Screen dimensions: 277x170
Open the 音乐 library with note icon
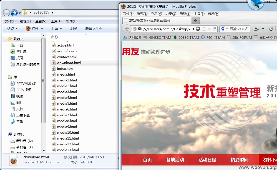(x=17, y=122)
